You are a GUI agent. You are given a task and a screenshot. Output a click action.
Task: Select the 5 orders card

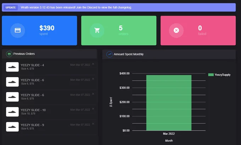[119, 31]
